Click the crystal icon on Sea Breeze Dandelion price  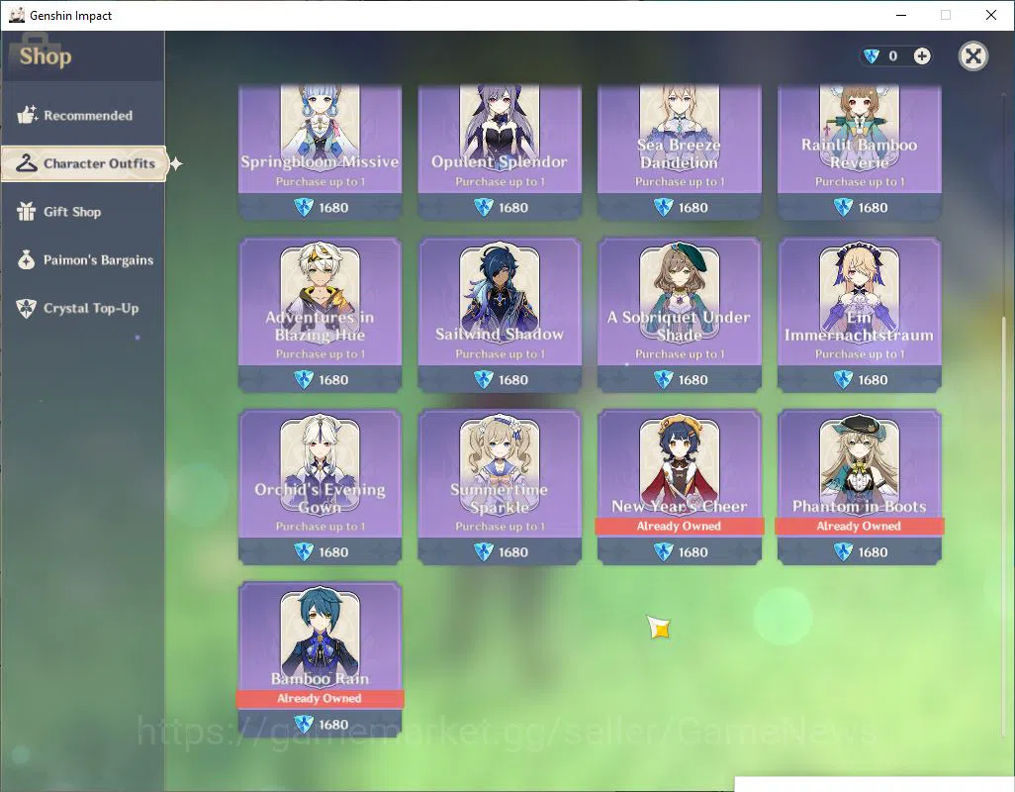pyautogui.click(x=664, y=207)
